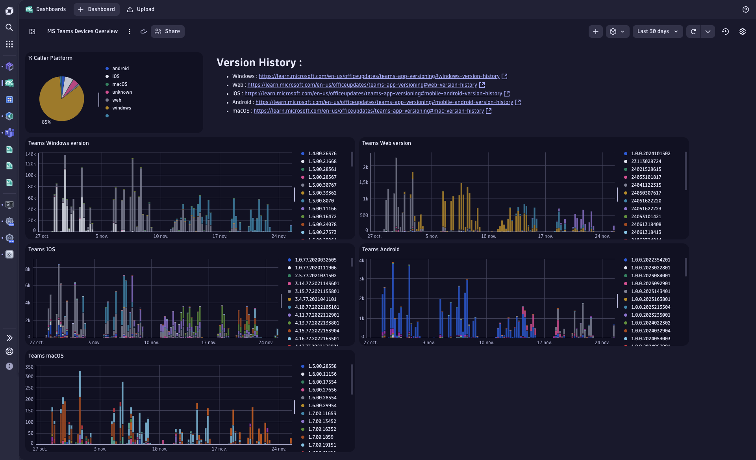The image size is (756, 460).
Task: Click the 24050307617 amber legend dot
Action: pyautogui.click(x=626, y=193)
